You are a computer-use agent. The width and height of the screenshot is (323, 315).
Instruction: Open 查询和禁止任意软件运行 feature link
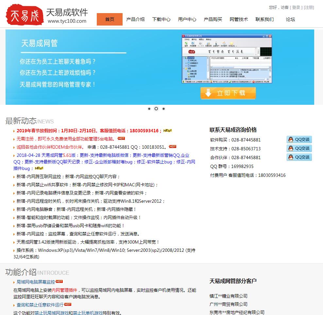(40, 305)
